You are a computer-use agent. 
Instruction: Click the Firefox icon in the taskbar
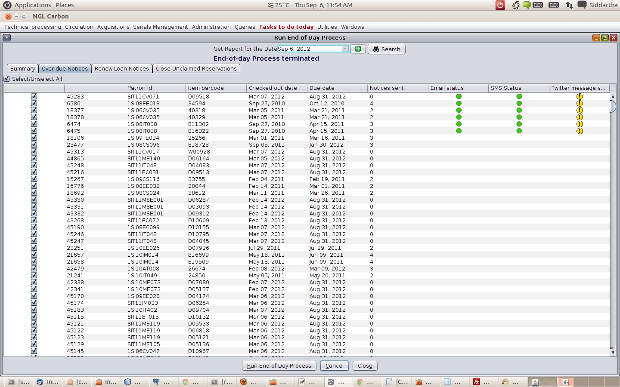(x=244, y=382)
